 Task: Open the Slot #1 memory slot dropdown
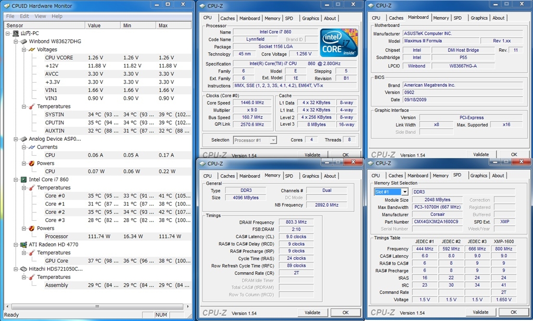(x=404, y=192)
